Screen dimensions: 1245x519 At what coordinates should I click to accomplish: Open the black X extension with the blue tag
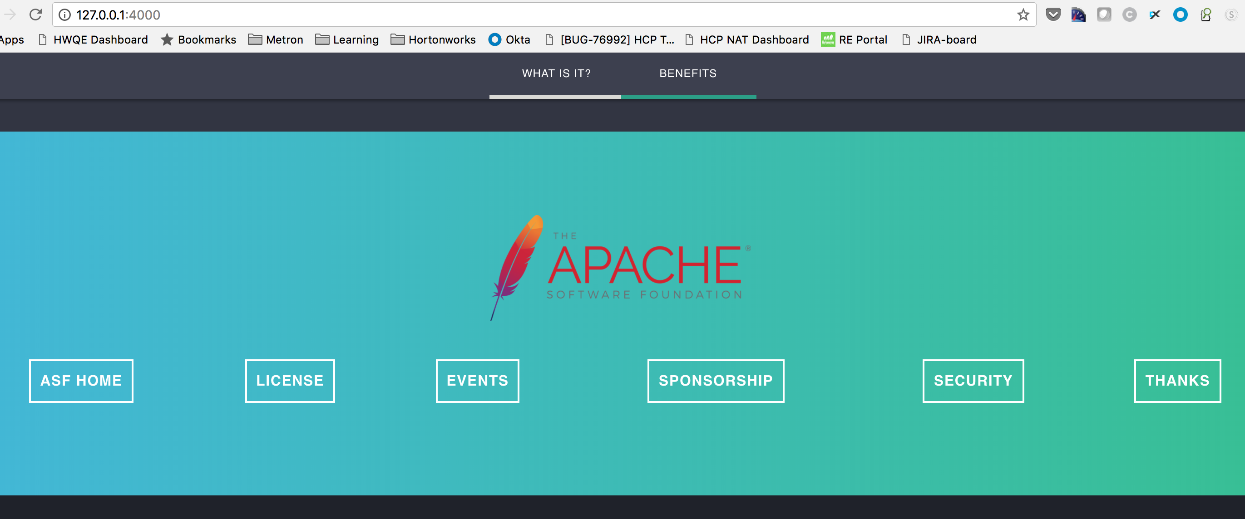point(1155,15)
